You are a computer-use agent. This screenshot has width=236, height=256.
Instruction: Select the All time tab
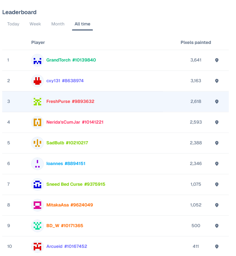point(82,24)
